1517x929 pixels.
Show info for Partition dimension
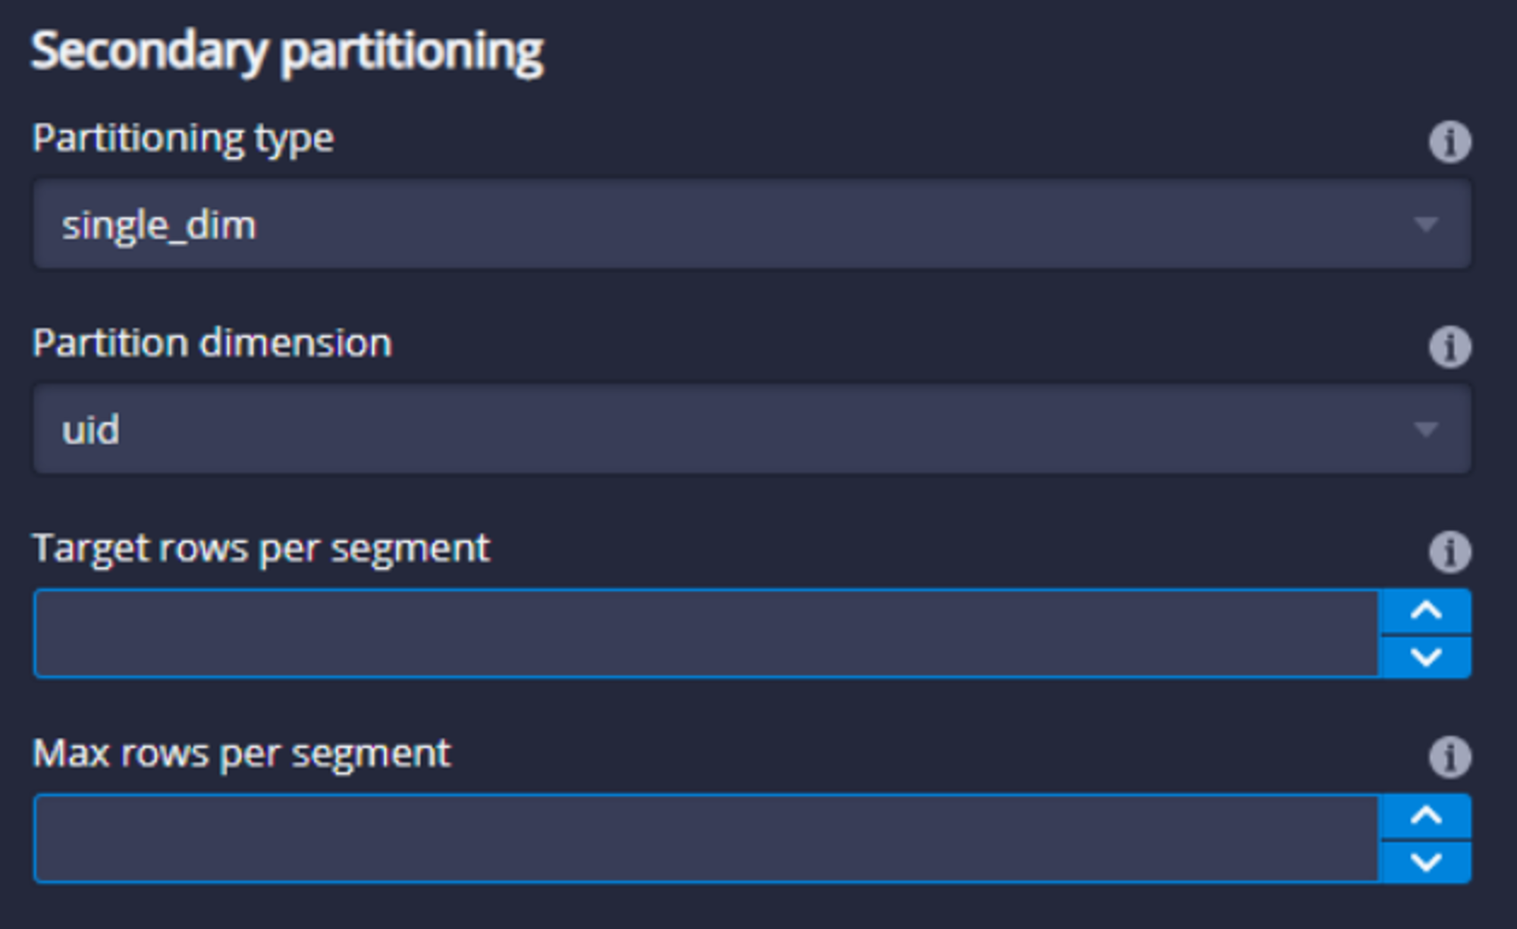click(x=1449, y=347)
